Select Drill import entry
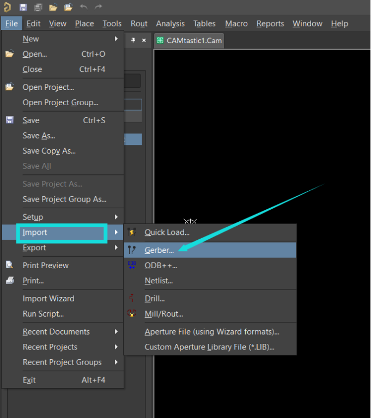This screenshot has height=418, width=371. [155, 299]
